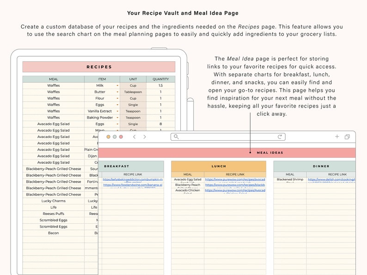
Task: Select the Reeses Puffs meal cell
Action: [53, 214]
